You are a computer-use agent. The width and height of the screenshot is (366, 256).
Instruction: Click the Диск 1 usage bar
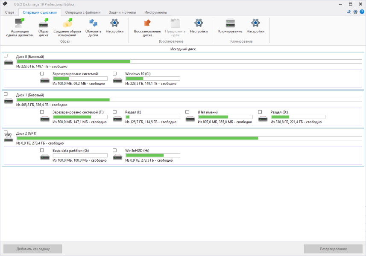(x=189, y=100)
